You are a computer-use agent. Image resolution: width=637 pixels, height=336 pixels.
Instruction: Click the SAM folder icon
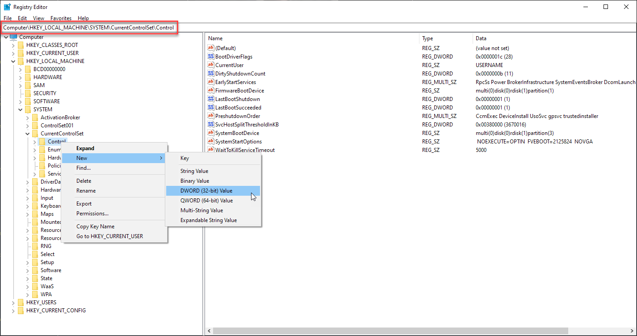click(28, 85)
